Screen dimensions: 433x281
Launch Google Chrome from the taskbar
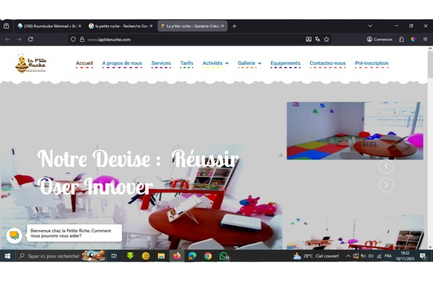point(207,256)
